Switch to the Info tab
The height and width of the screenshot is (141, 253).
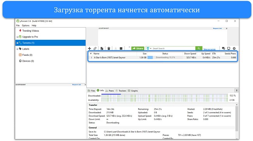(x=100, y=91)
